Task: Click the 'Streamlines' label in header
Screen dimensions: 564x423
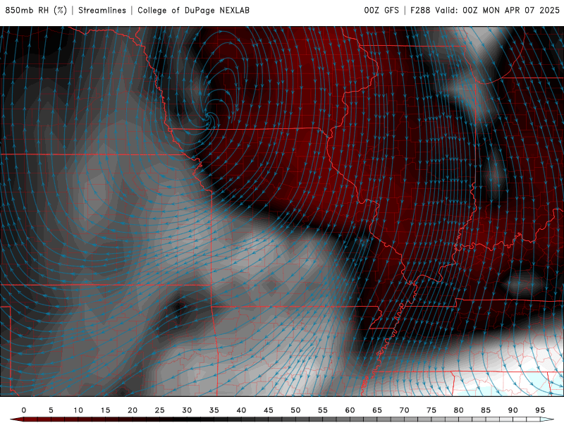Action: 102,10
